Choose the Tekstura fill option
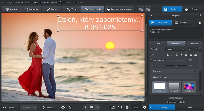The height and width of the screenshot is (111, 204). point(189,87)
